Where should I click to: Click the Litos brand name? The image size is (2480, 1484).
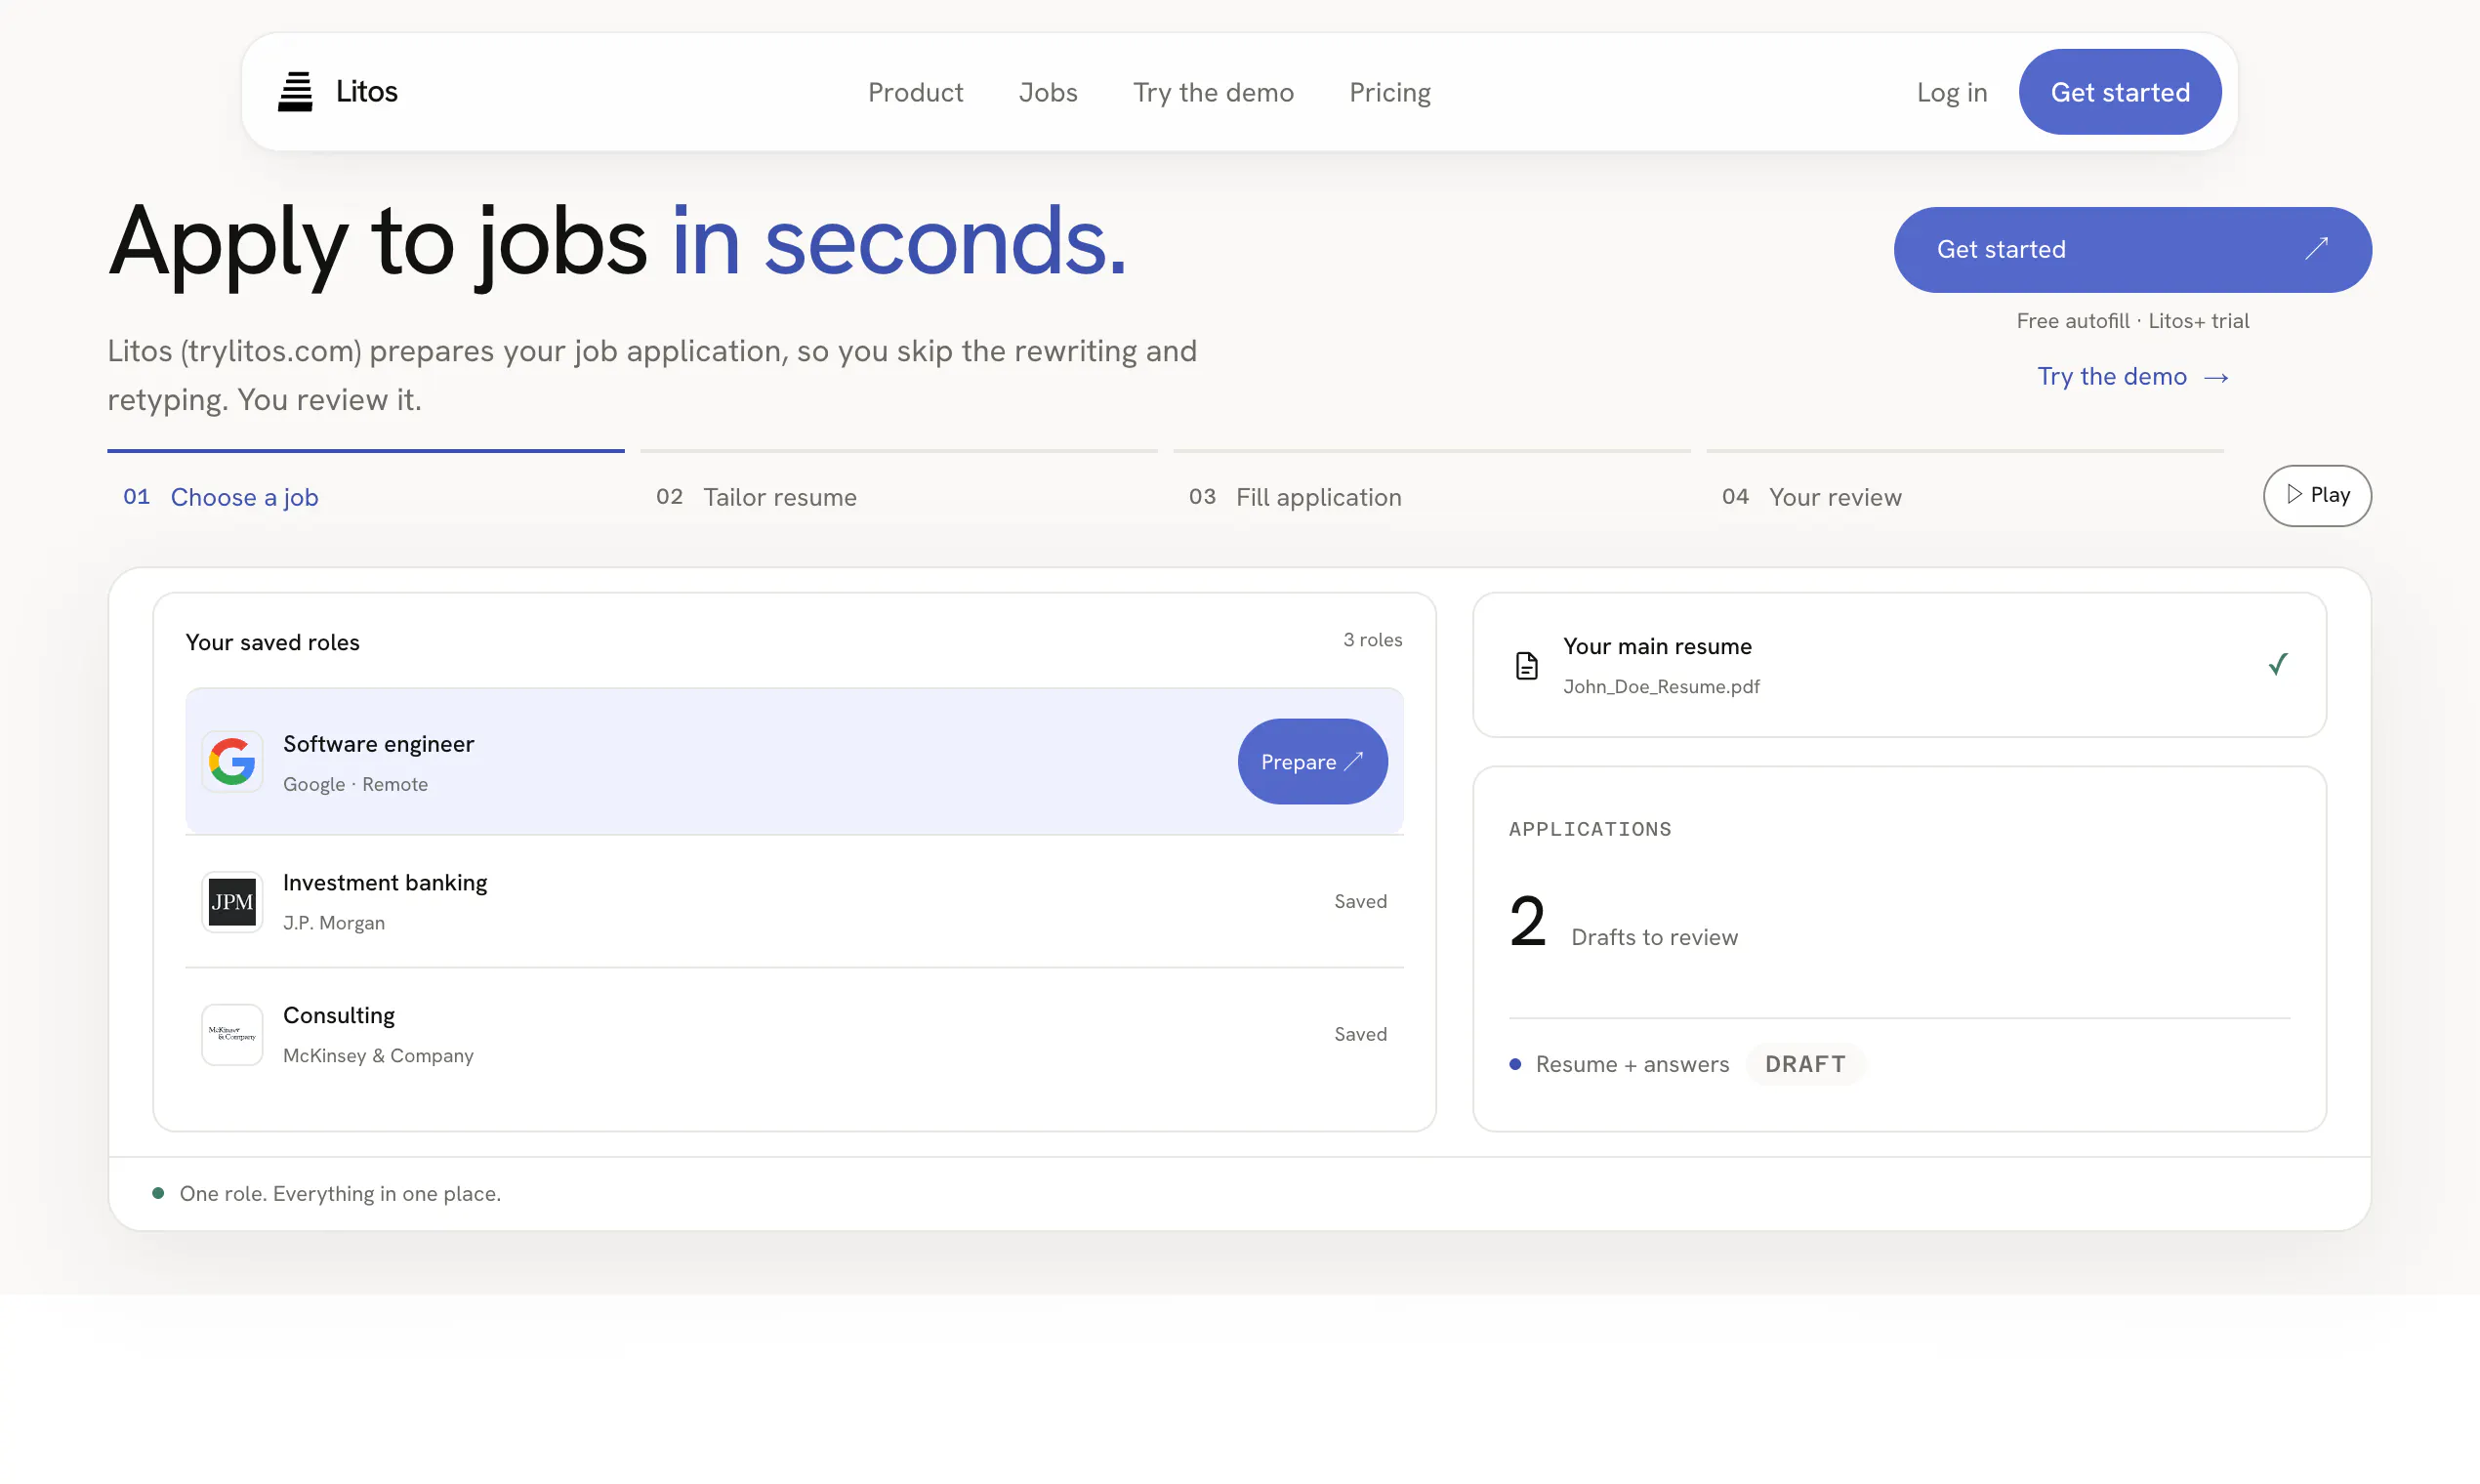tap(366, 92)
